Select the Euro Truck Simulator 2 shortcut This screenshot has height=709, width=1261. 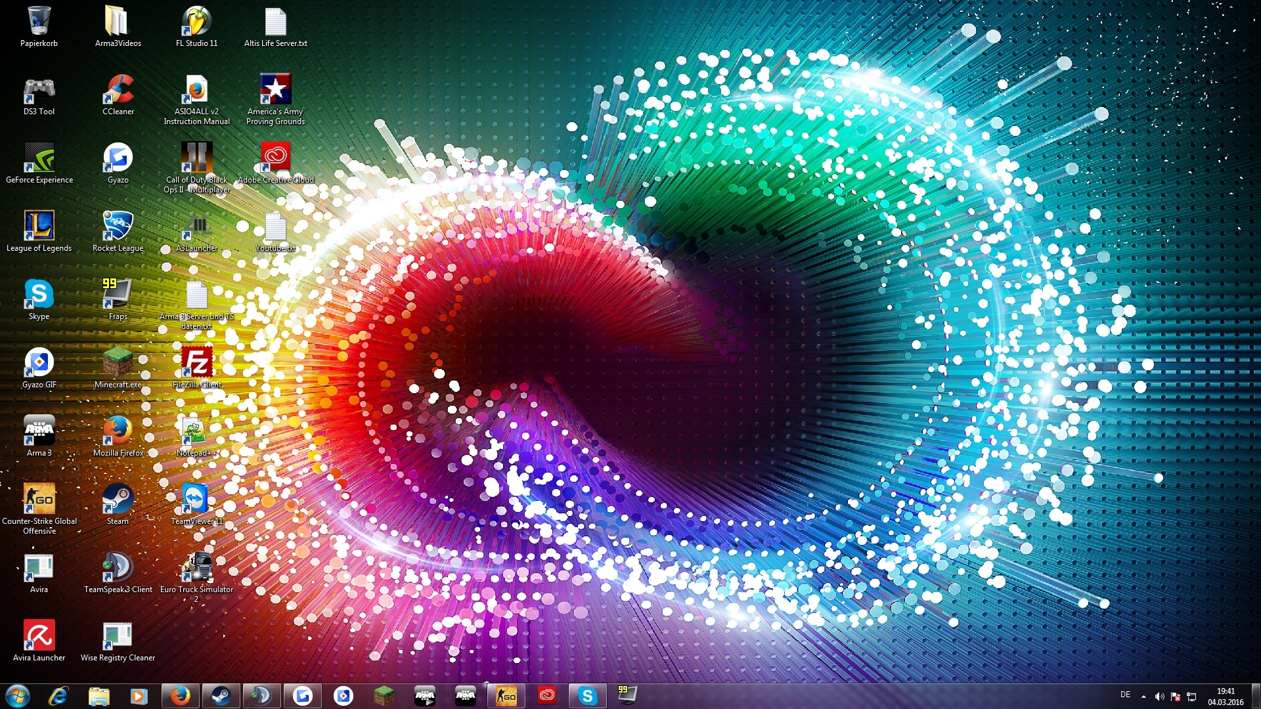pos(197,568)
